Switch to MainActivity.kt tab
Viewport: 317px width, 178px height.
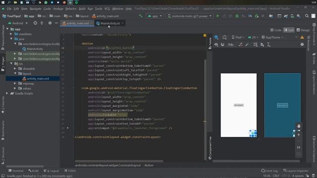[x=110, y=23]
